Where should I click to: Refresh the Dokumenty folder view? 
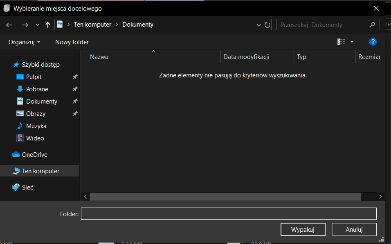(x=268, y=25)
